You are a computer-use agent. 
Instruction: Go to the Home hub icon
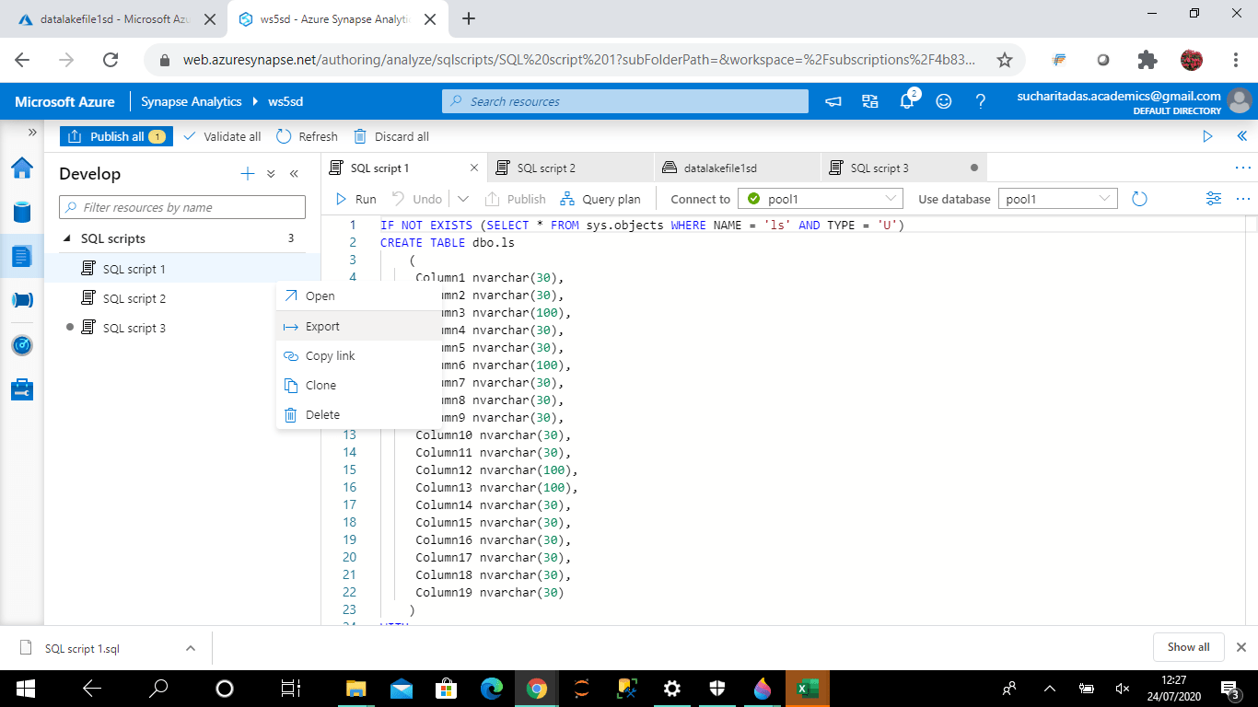point(22,168)
